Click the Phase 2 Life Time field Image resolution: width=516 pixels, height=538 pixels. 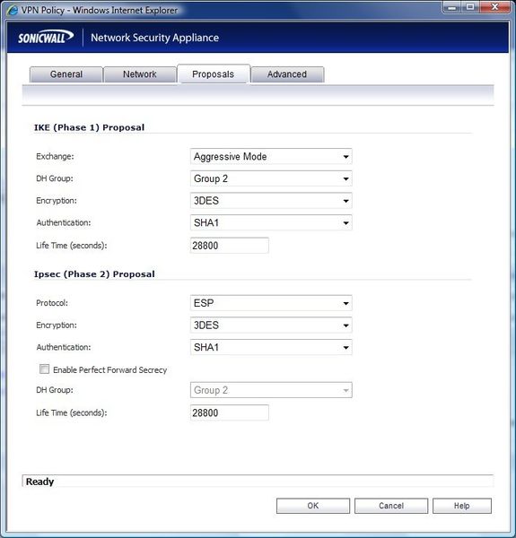pos(230,412)
